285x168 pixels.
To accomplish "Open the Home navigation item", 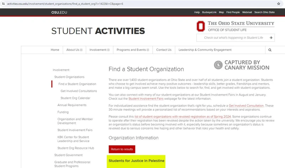I will click(x=55, y=50).
